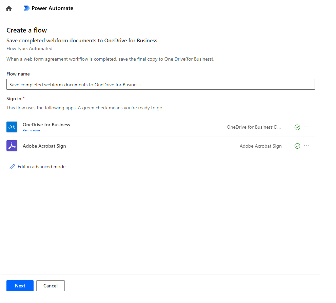Open the OneDrive for Business Permissions link
Viewport: 336px width, 303px height.
[32, 130]
